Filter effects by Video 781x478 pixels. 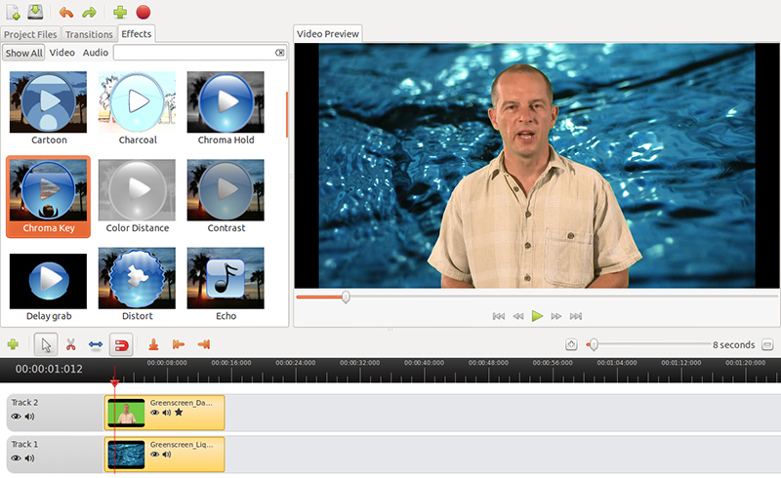click(62, 53)
